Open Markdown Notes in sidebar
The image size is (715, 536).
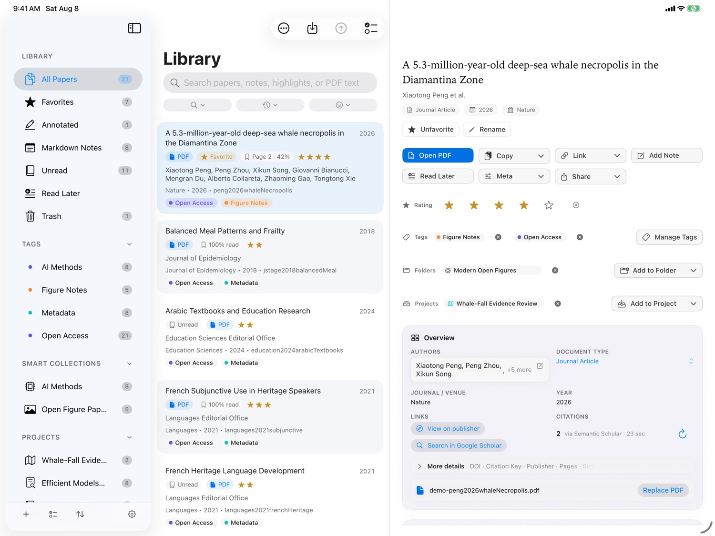78,148
